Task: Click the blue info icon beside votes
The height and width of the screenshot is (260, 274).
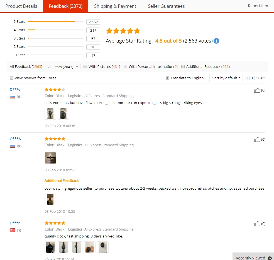Action: point(216,41)
